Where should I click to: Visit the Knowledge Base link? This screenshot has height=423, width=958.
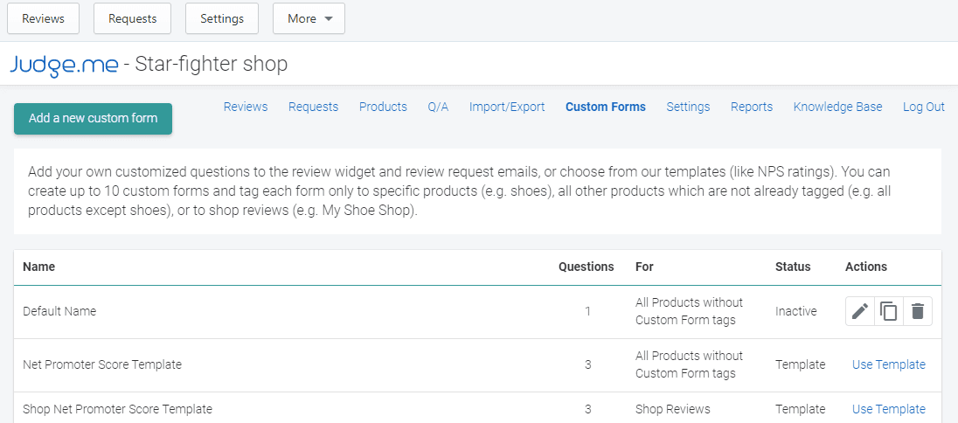837,107
